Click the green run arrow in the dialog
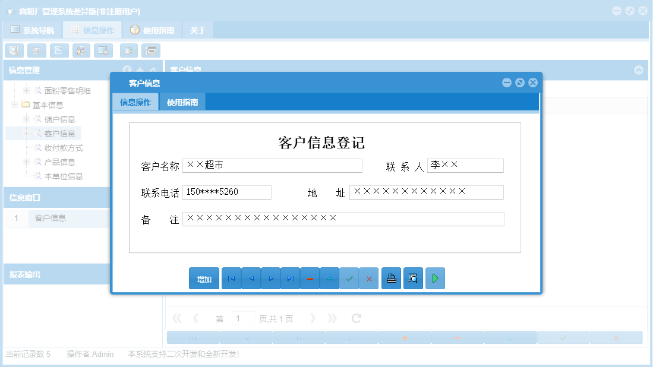 pos(435,278)
